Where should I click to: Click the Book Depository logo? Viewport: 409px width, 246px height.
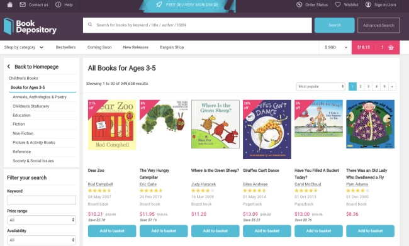(x=30, y=26)
